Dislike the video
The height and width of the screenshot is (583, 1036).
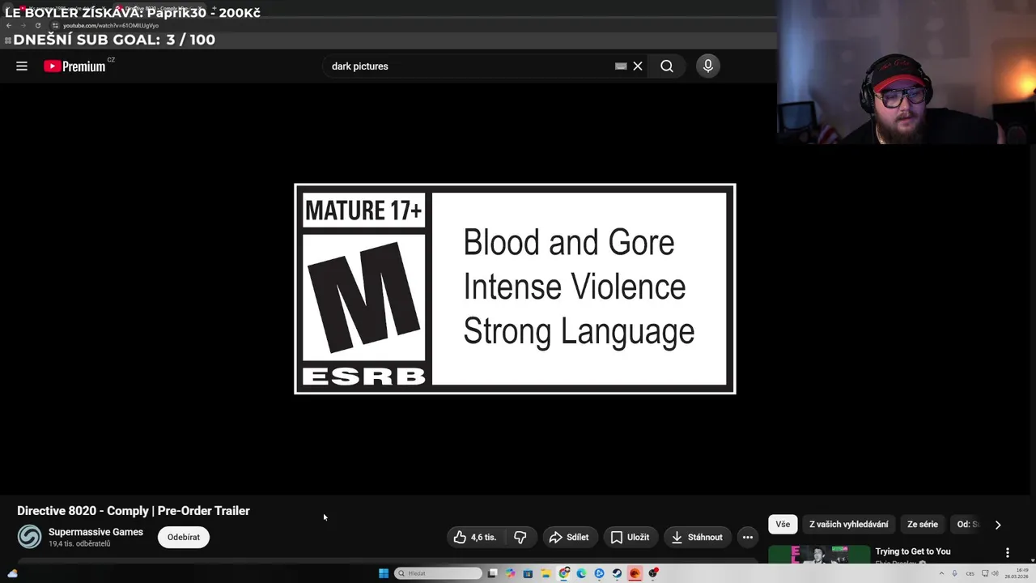520,537
